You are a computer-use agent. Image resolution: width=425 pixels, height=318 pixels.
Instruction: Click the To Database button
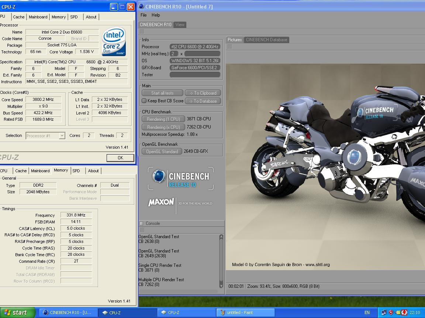203,101
